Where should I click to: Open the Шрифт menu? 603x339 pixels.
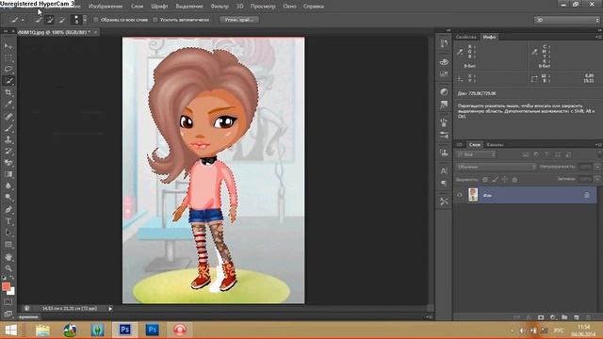pyautogui.click(x=159, y=7)
